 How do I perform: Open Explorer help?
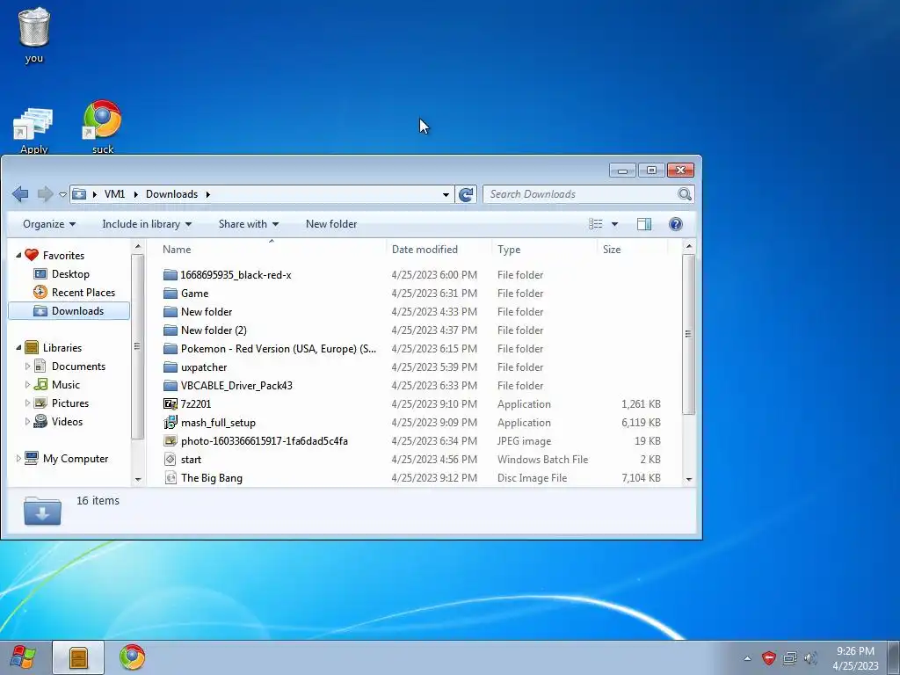click(x=676, y=224)
